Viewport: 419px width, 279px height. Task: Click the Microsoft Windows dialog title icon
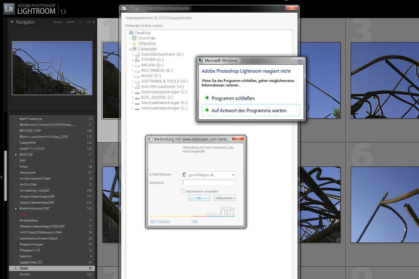click(201, 61)
